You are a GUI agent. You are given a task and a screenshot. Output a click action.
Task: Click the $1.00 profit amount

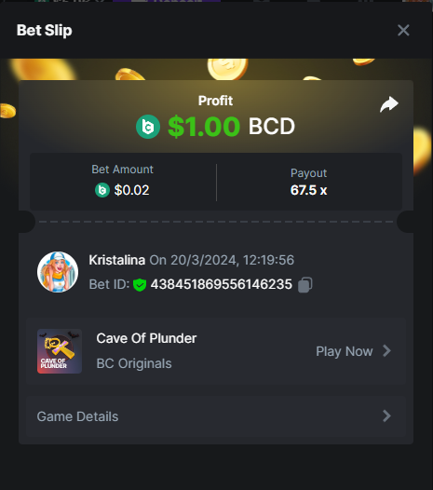click(204, 127)
